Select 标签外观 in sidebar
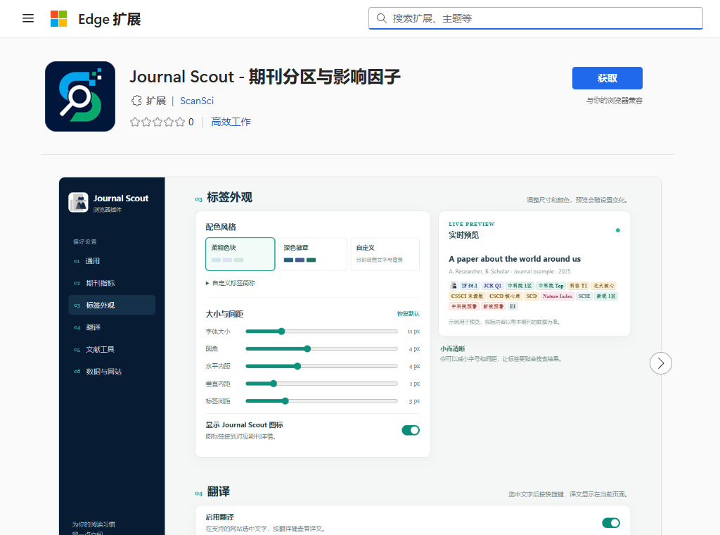The image size is (720, 535). click(x=112, y=306)
